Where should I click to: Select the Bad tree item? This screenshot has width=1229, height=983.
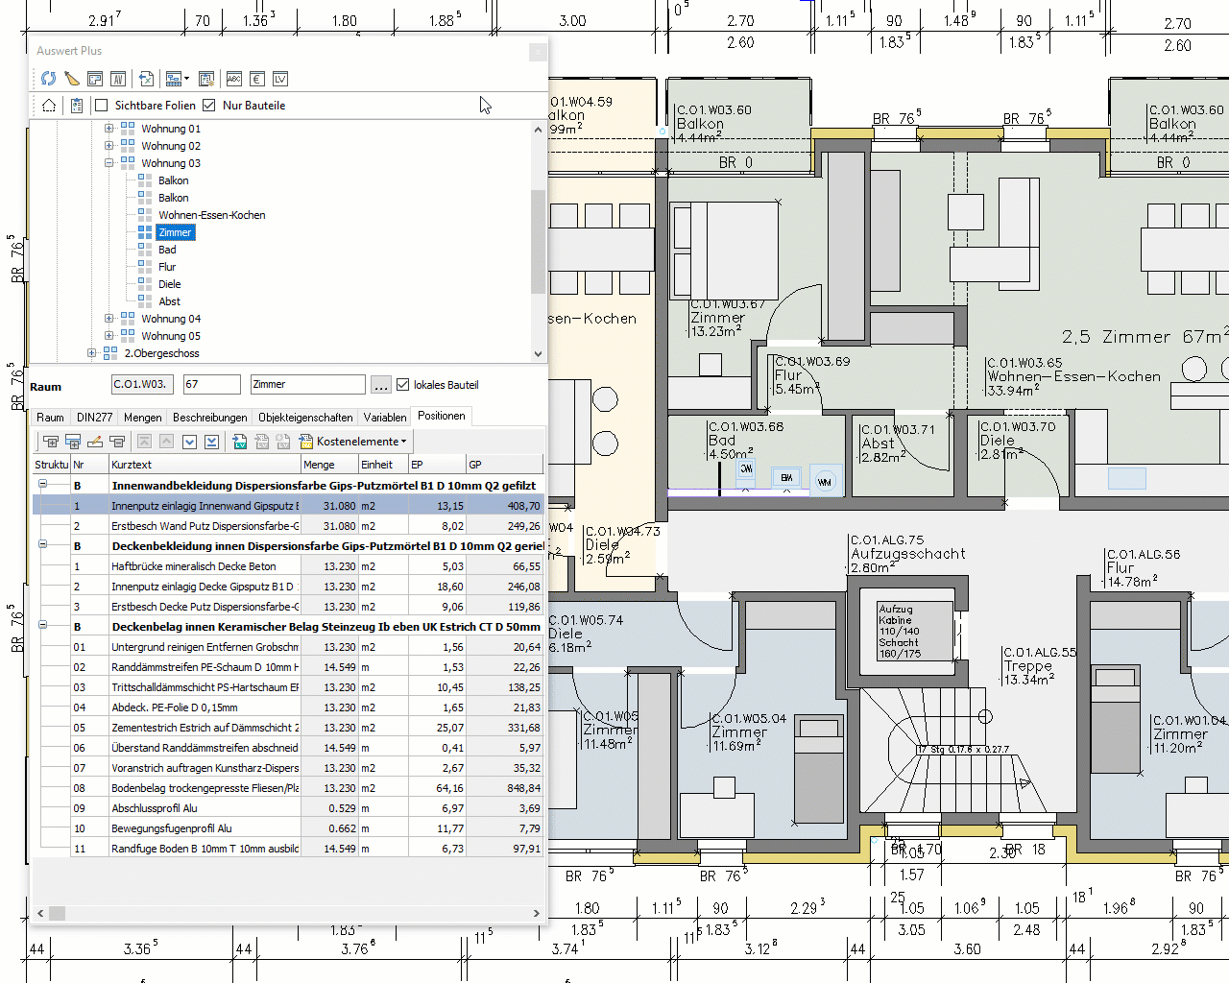coord(167,250)
